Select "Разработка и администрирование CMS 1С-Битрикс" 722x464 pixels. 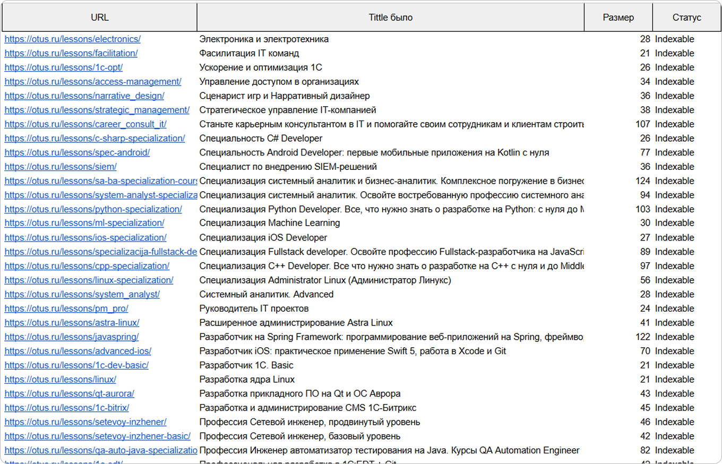(308, 408)
